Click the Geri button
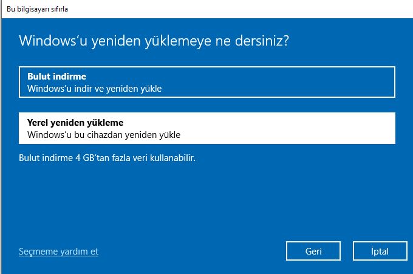The image size is (413, 274). (x=313, y=251)
